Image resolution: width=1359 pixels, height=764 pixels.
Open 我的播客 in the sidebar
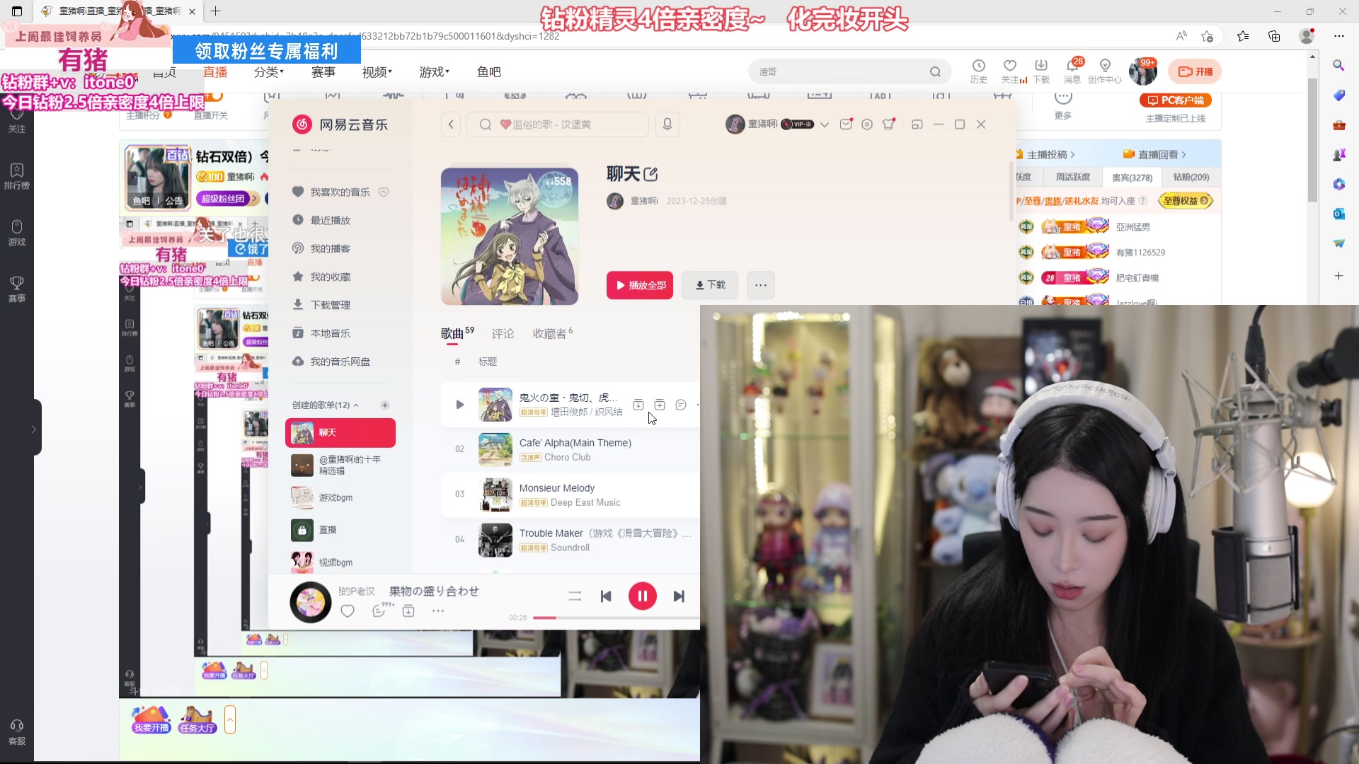pos(331,248)
